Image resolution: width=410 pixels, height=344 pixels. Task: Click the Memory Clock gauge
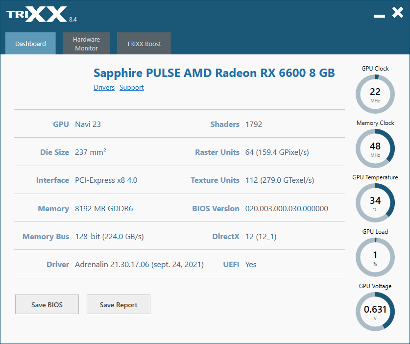375,148
